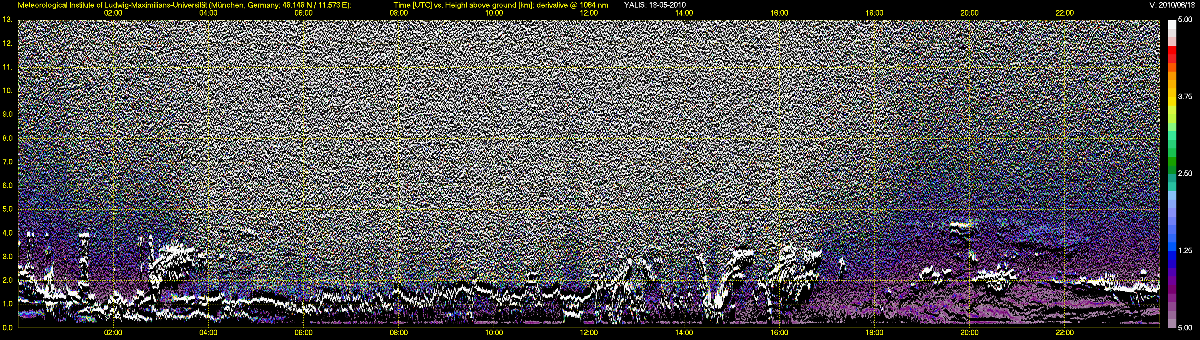Click the 2.0 height axis label
Viewport: 1200px width, 340px height.
7,280
